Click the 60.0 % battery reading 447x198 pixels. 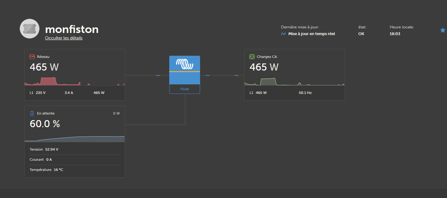point(45,124)
